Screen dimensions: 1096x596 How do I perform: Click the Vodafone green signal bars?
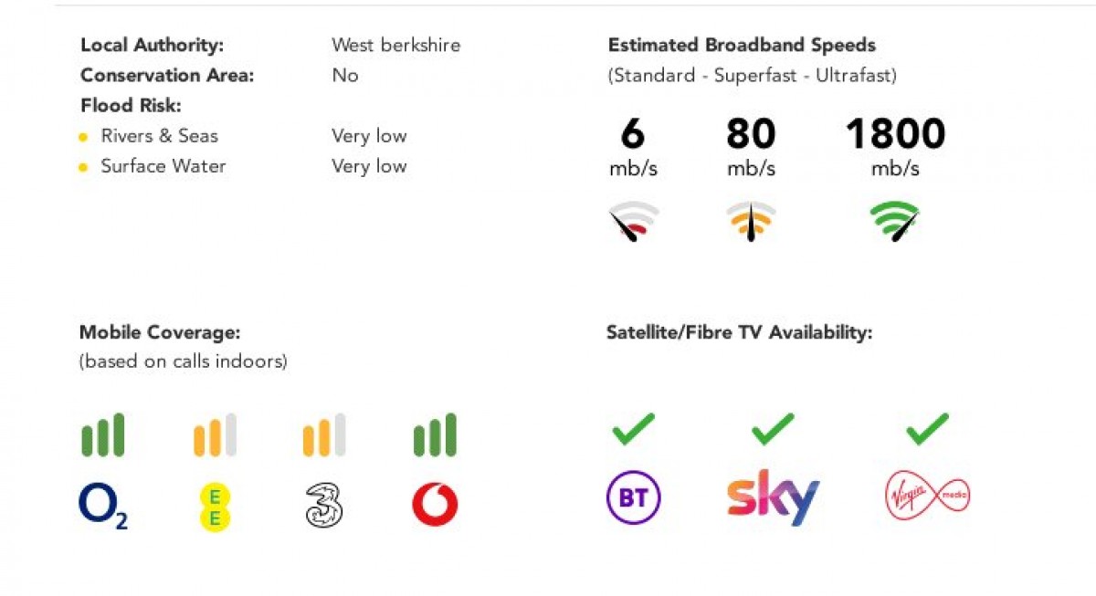[435, 434]
